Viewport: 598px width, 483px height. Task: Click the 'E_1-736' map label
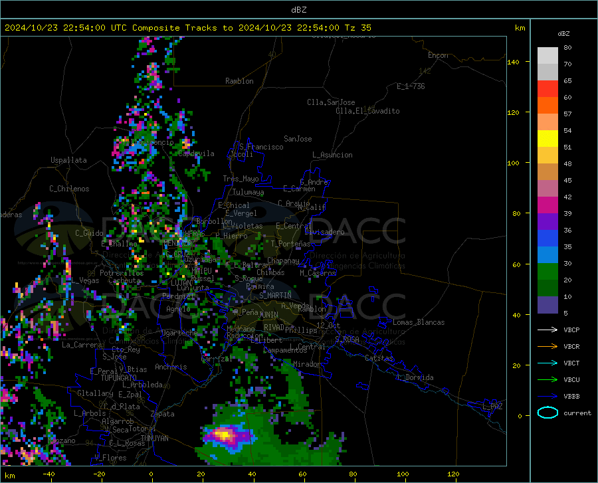[411, 86]
